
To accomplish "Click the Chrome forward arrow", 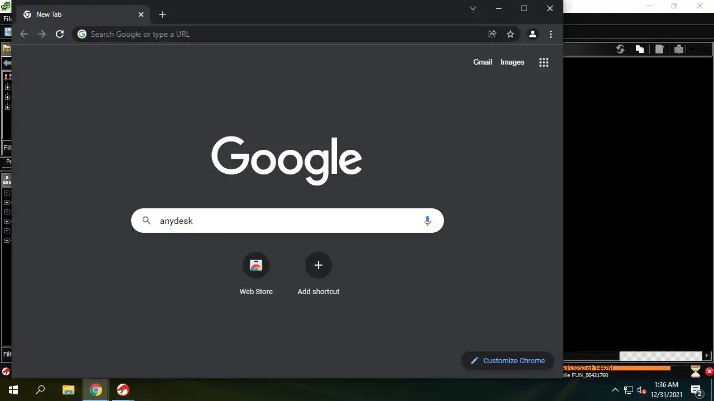I will pos(42,34).
